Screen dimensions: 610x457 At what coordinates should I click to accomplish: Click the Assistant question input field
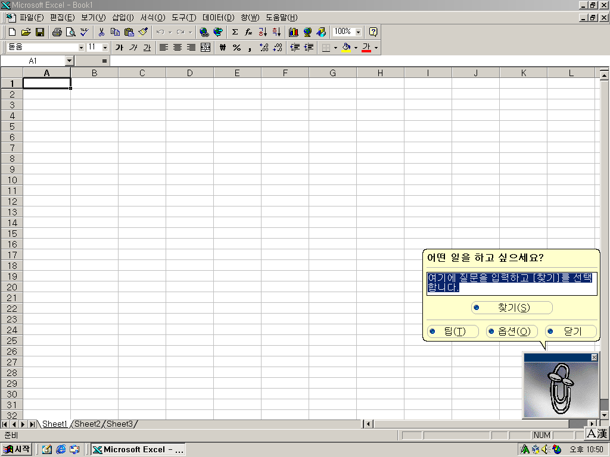click(x=512, y=284)
